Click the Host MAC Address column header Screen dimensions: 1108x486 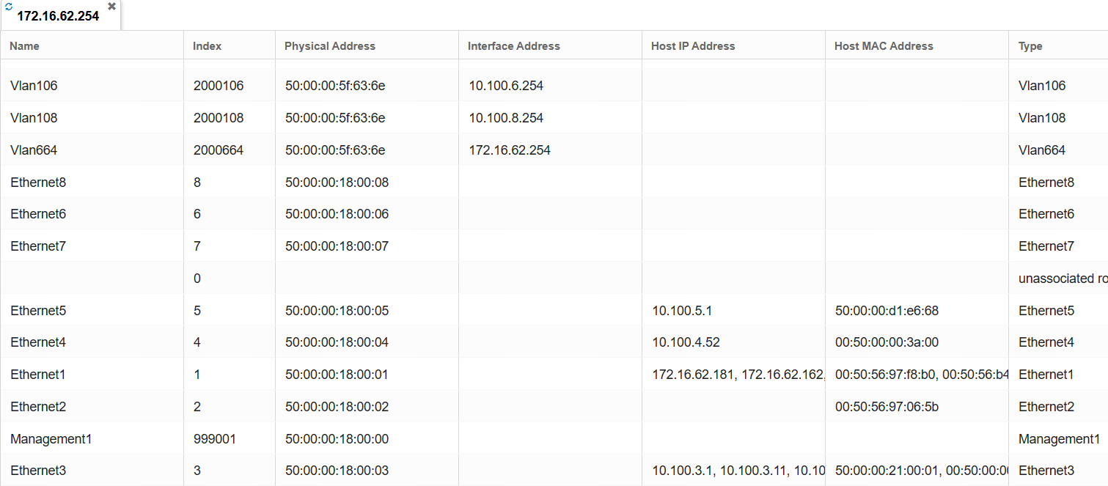click(x=884, y=45)
